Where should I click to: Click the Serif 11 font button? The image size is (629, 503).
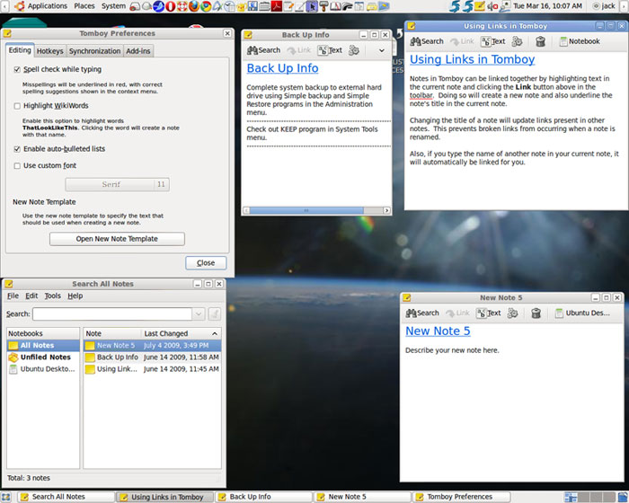[x=117, y=184]
